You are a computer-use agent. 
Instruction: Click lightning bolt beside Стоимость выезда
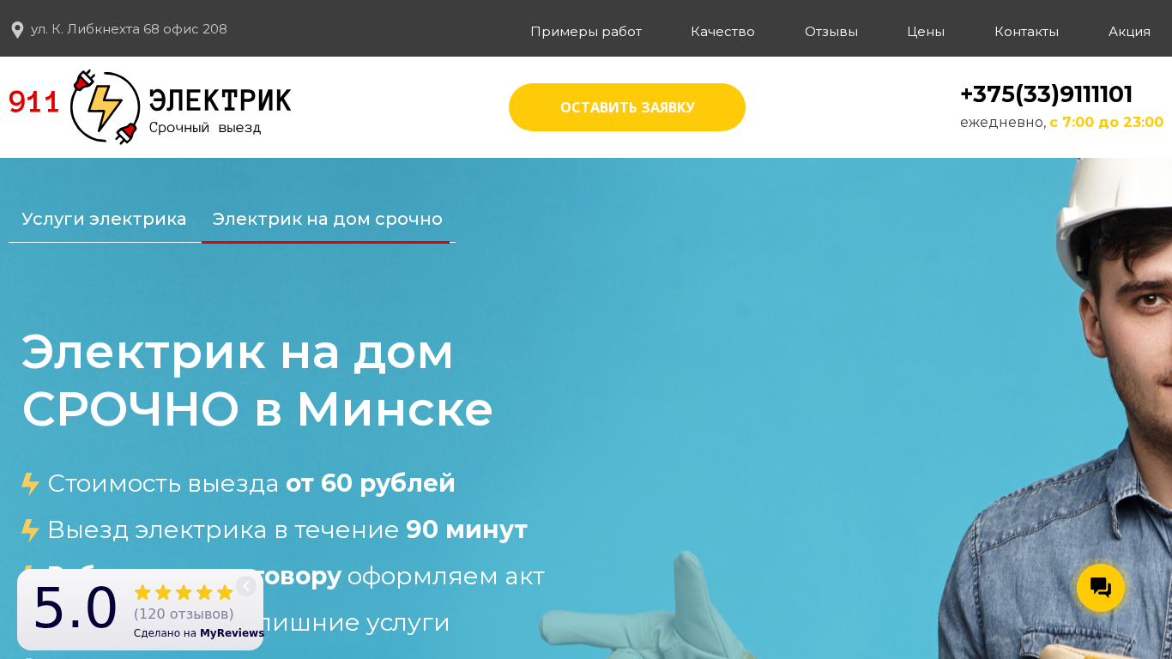30,484
